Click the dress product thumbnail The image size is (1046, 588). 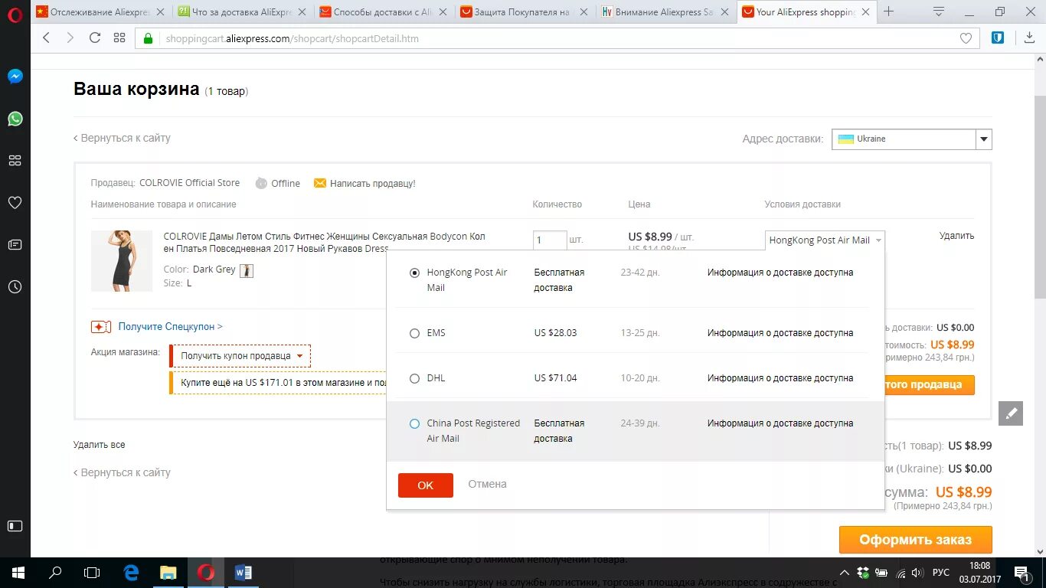[x=122, y=261]
